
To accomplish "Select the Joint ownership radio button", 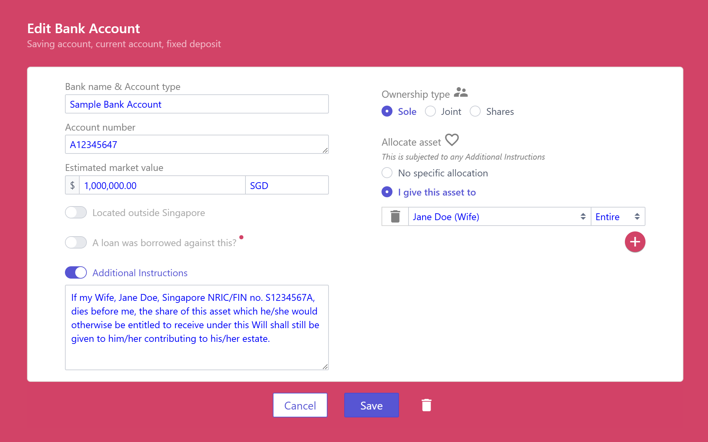I will (x=430, y=111).
